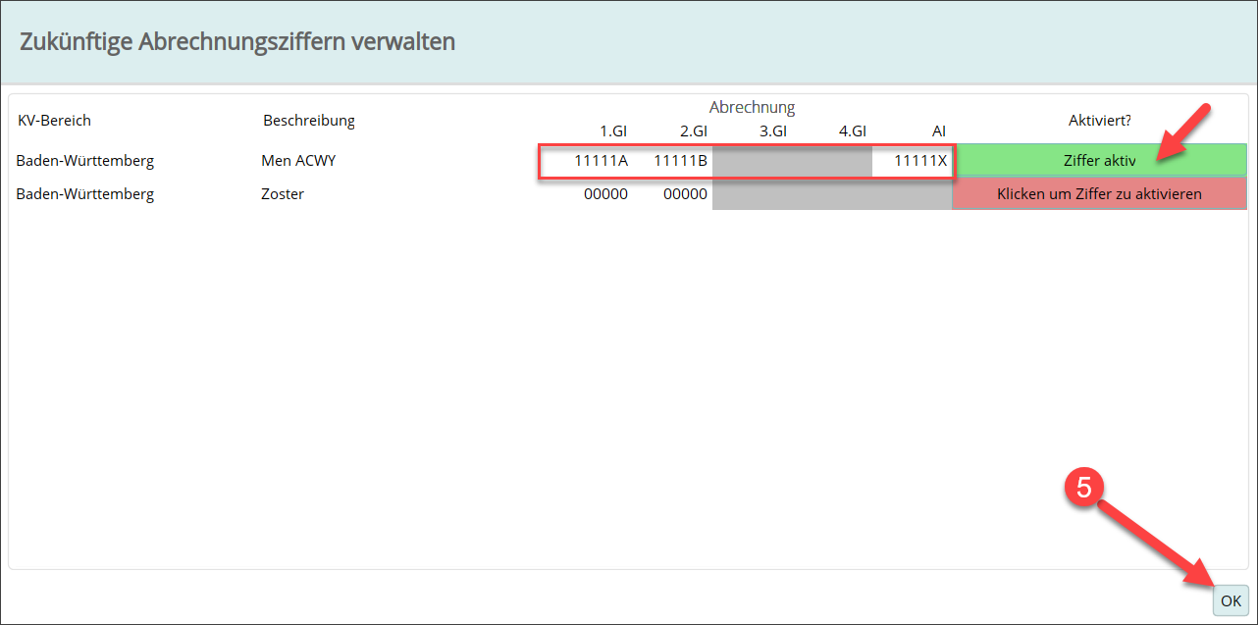Click the "Aktiviert?" column header
This screenshot has width=1258, height=625.
1100,121
